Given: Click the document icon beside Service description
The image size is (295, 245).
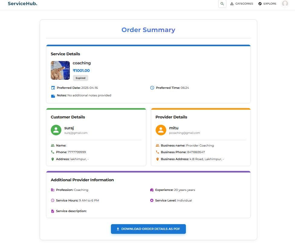Looking at the screenshot, I should click(53, 211).
